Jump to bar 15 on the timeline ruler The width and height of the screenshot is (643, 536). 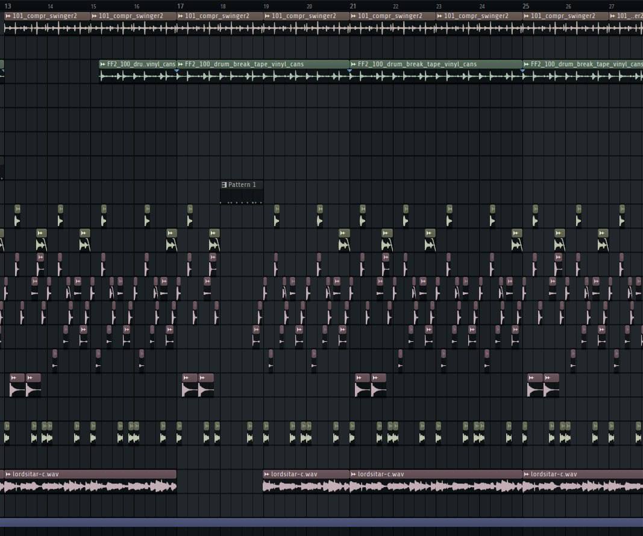(x=93, y=7)
